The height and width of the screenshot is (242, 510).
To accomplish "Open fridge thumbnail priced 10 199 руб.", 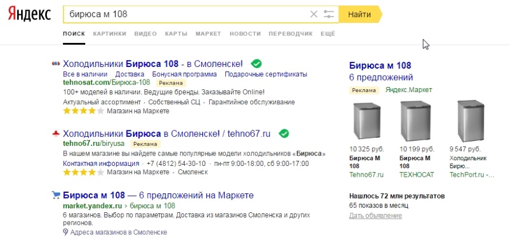I will (415, 121).
